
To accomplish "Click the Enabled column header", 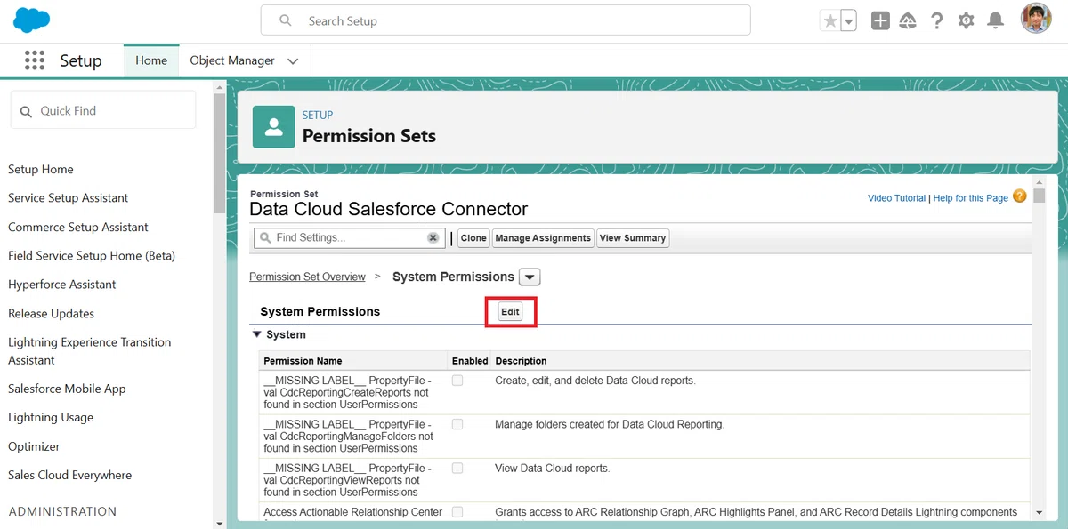I will [470, 361].
